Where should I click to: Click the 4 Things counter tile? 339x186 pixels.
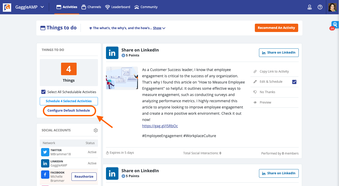[69, 73]
